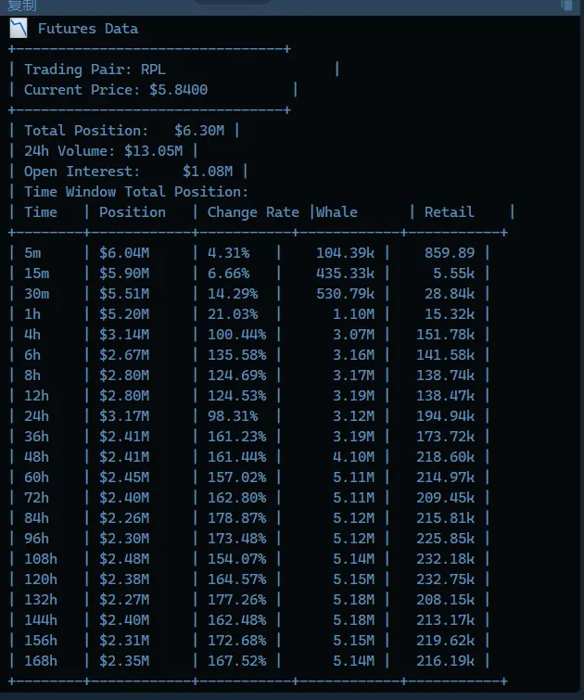Click retail value 138.47k in the 12h row
The width and height of the screenshot is (584, 700).
coord(445,396)
